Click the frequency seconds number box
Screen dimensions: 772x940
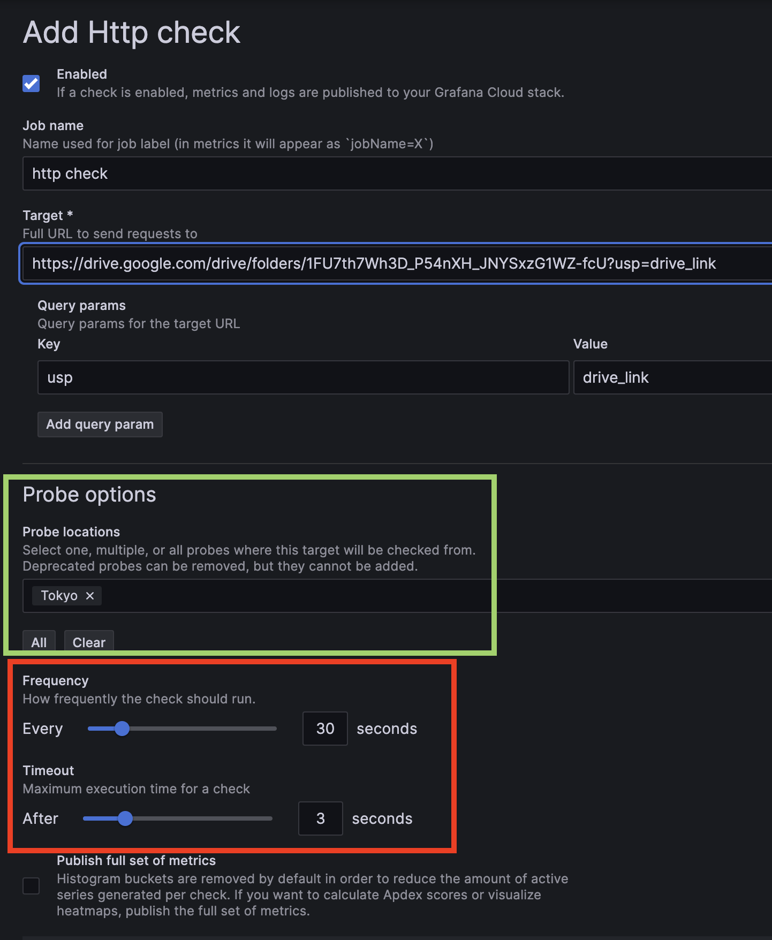pos(325,729)
